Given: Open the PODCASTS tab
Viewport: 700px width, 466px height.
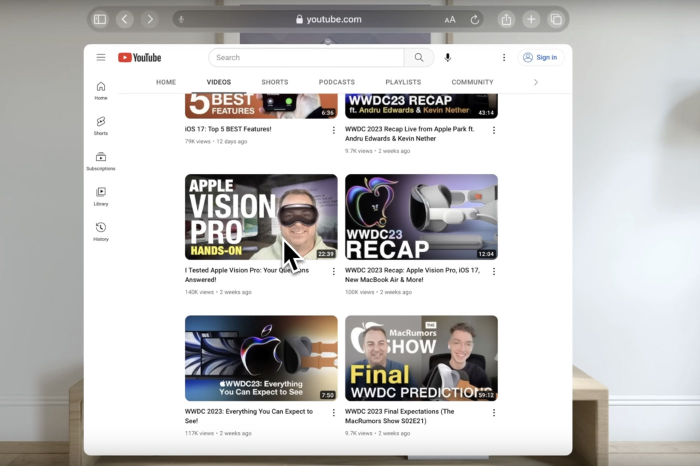Looking at the screenshot, I should click(x=337, y=82).
